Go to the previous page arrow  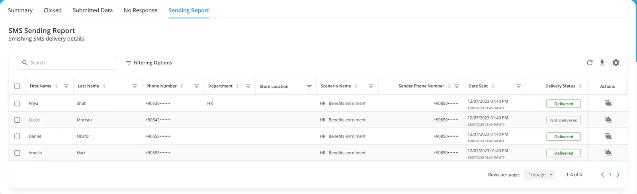coord(602,175)
